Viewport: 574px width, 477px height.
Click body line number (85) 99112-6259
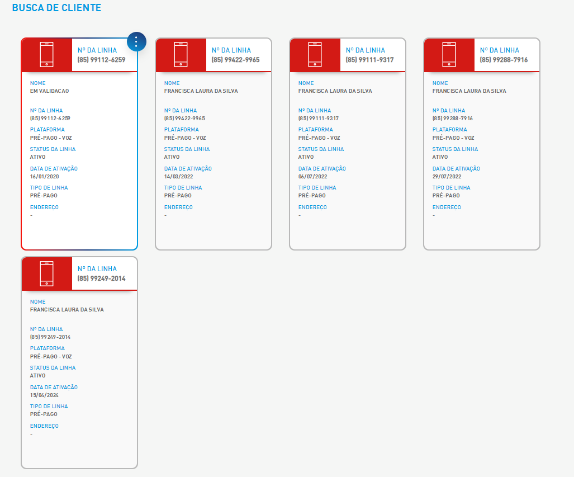[50, 119]
